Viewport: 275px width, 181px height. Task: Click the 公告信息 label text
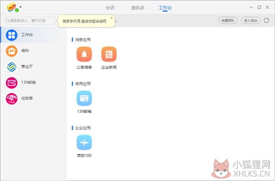84,67
